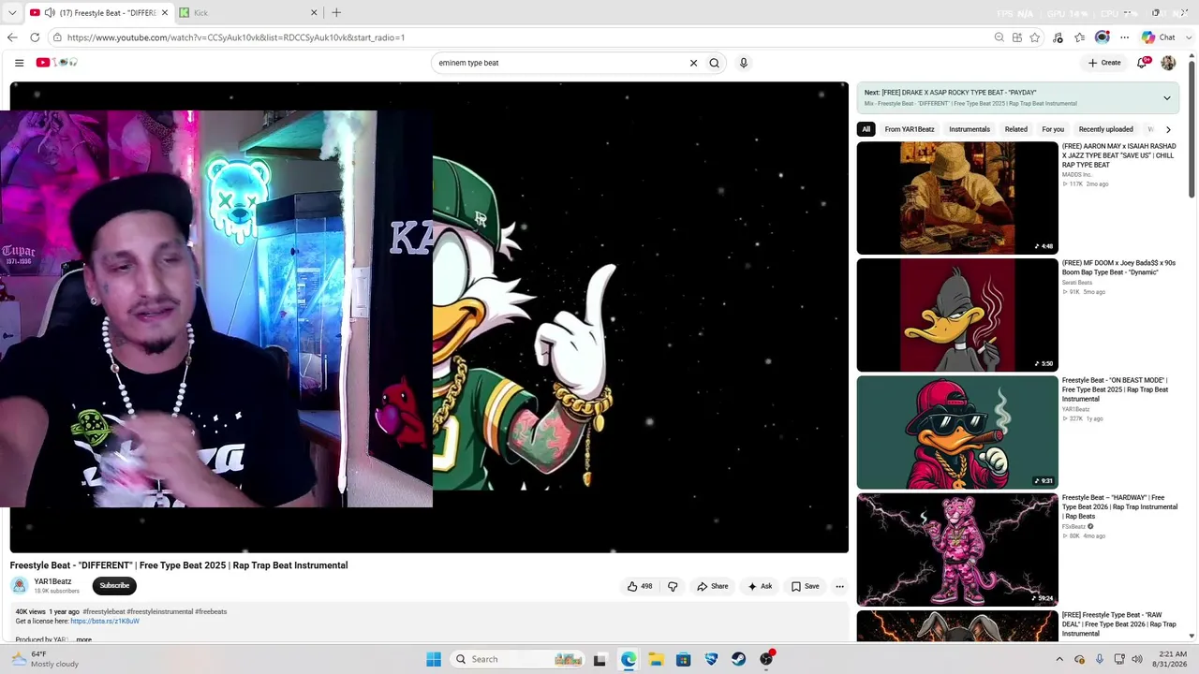The height and width of the screenshot is (674, 1199).
Task: Open the YouTube account avatar menu
Action: (1168, 63)
